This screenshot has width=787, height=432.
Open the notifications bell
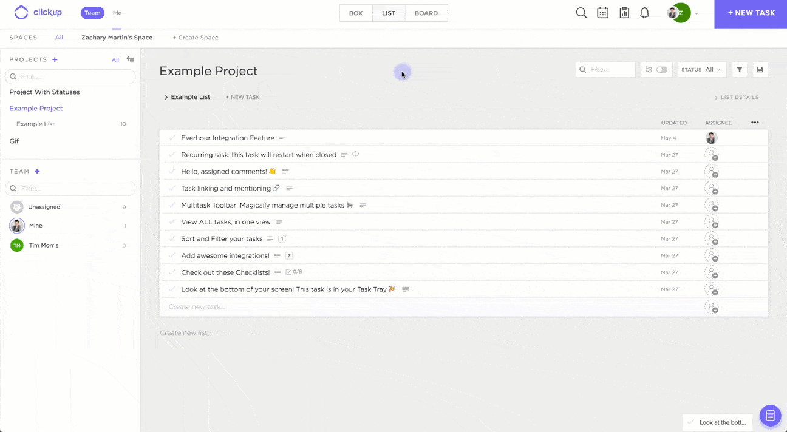pyautogui.click(x=645, y=13)
